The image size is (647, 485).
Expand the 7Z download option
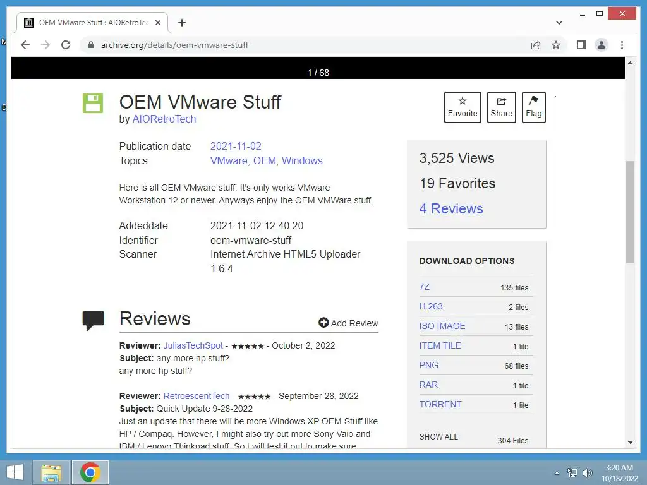point(424,287)
